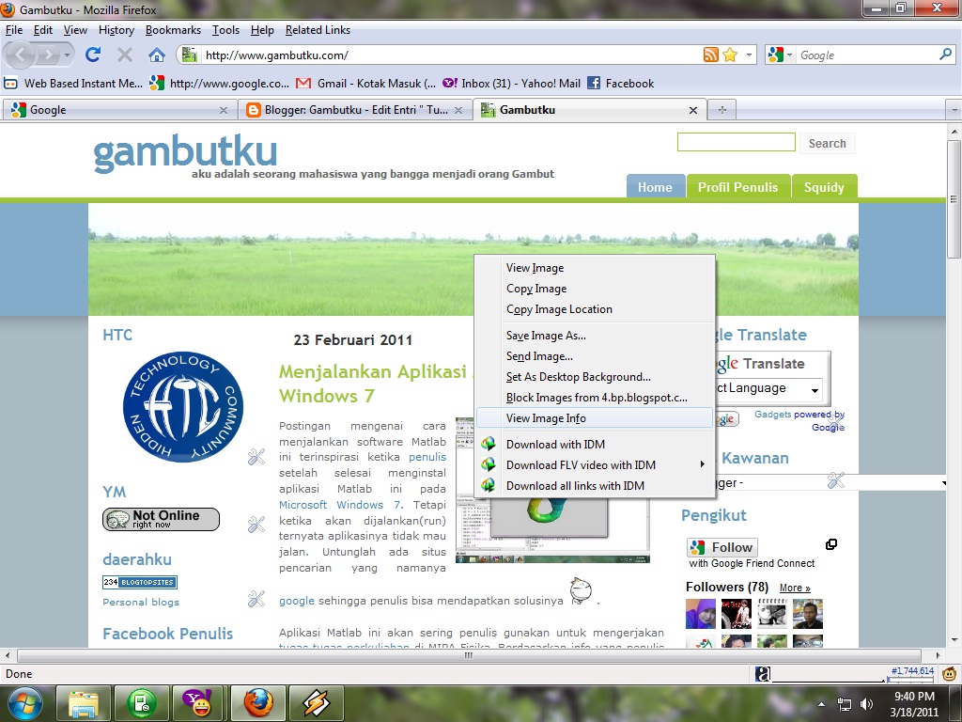
Task: Open Yahoo Messenger taskbar icon
Action: [198, 703]
